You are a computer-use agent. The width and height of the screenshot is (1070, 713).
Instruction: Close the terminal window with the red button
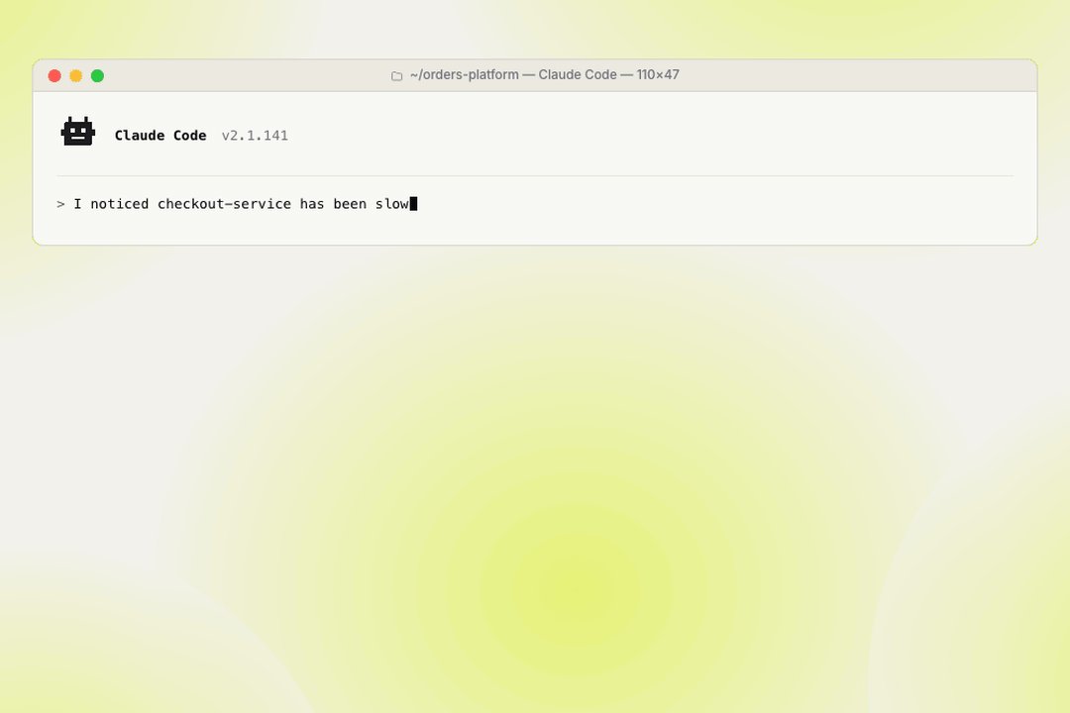tap(54, 75)
